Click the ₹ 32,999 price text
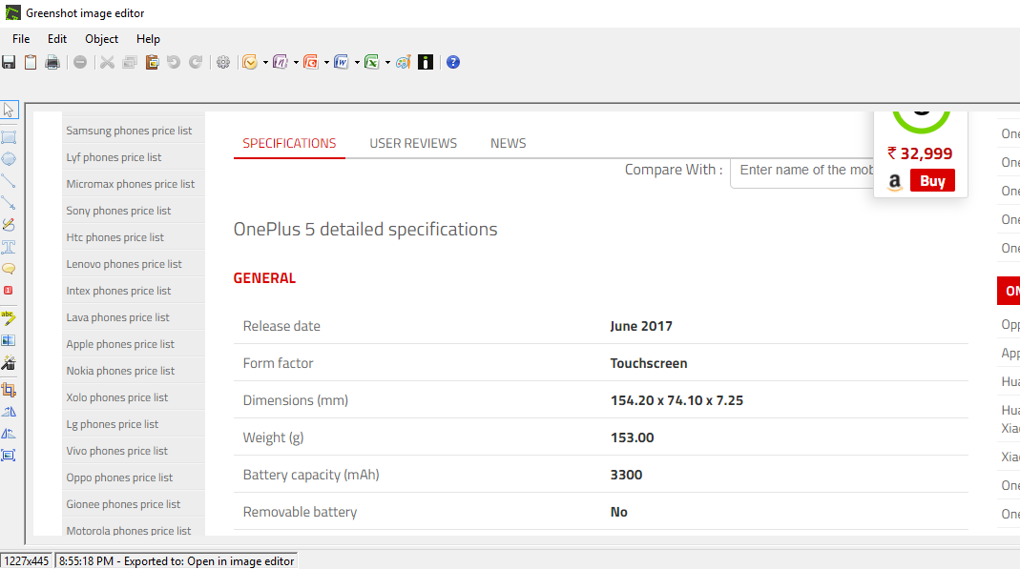The width and height of the screenshot is (1020, 569). tap(920, 154)
